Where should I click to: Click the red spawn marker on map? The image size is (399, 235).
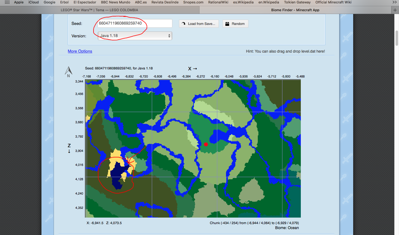[206, 144]
